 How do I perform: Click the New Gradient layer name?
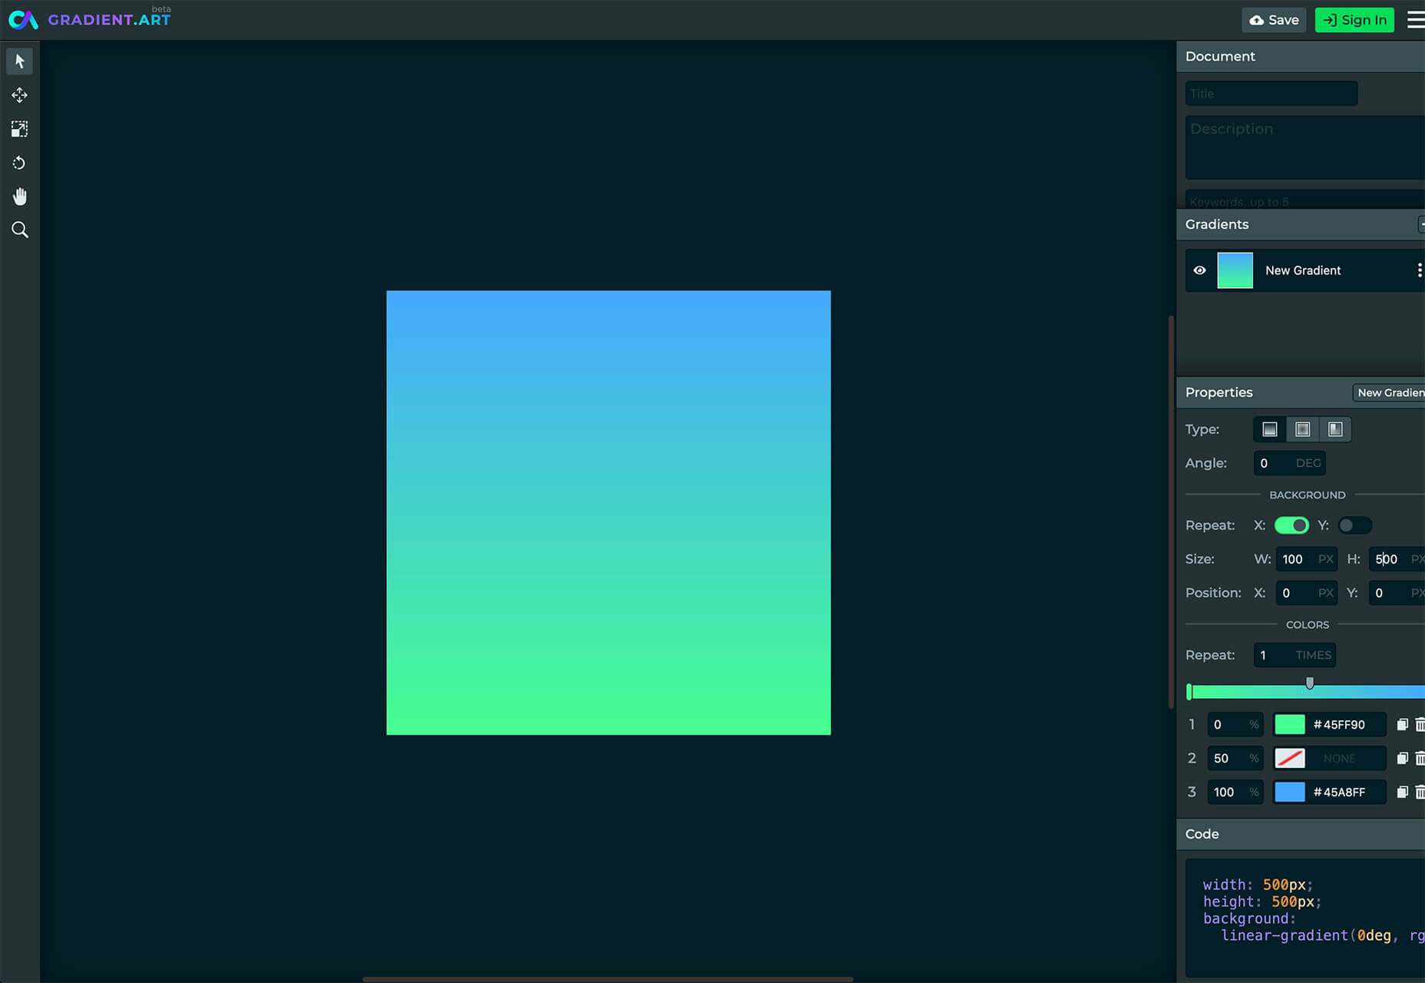point(1303,270)
